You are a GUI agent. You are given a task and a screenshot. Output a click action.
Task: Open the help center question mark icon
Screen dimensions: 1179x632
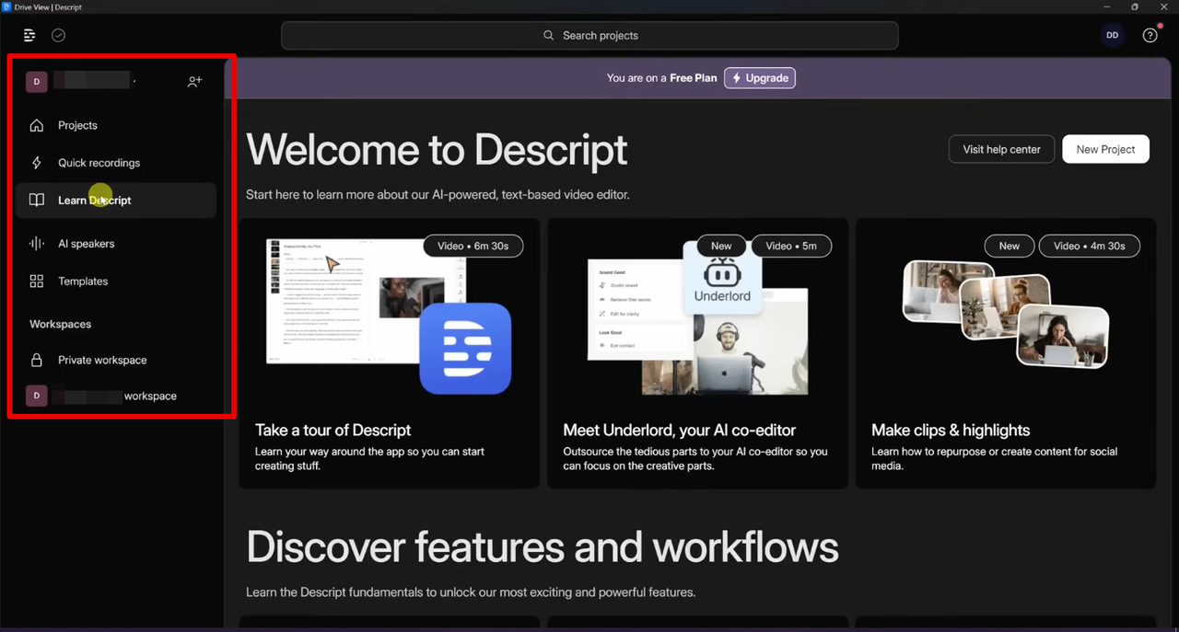tap(1150, 35)
